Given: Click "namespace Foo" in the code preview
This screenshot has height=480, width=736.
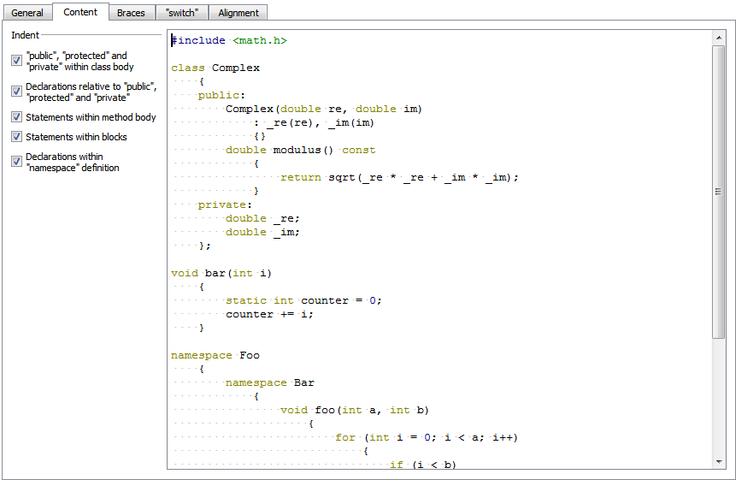Looking at the screenshot, I should (x=215, y=356).
